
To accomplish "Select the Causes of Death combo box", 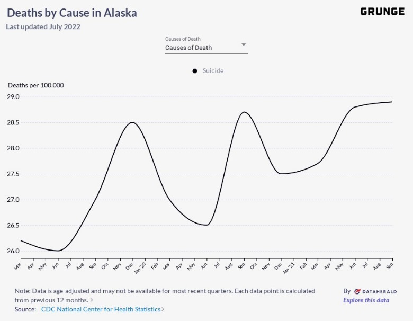I will click(205, 48).
